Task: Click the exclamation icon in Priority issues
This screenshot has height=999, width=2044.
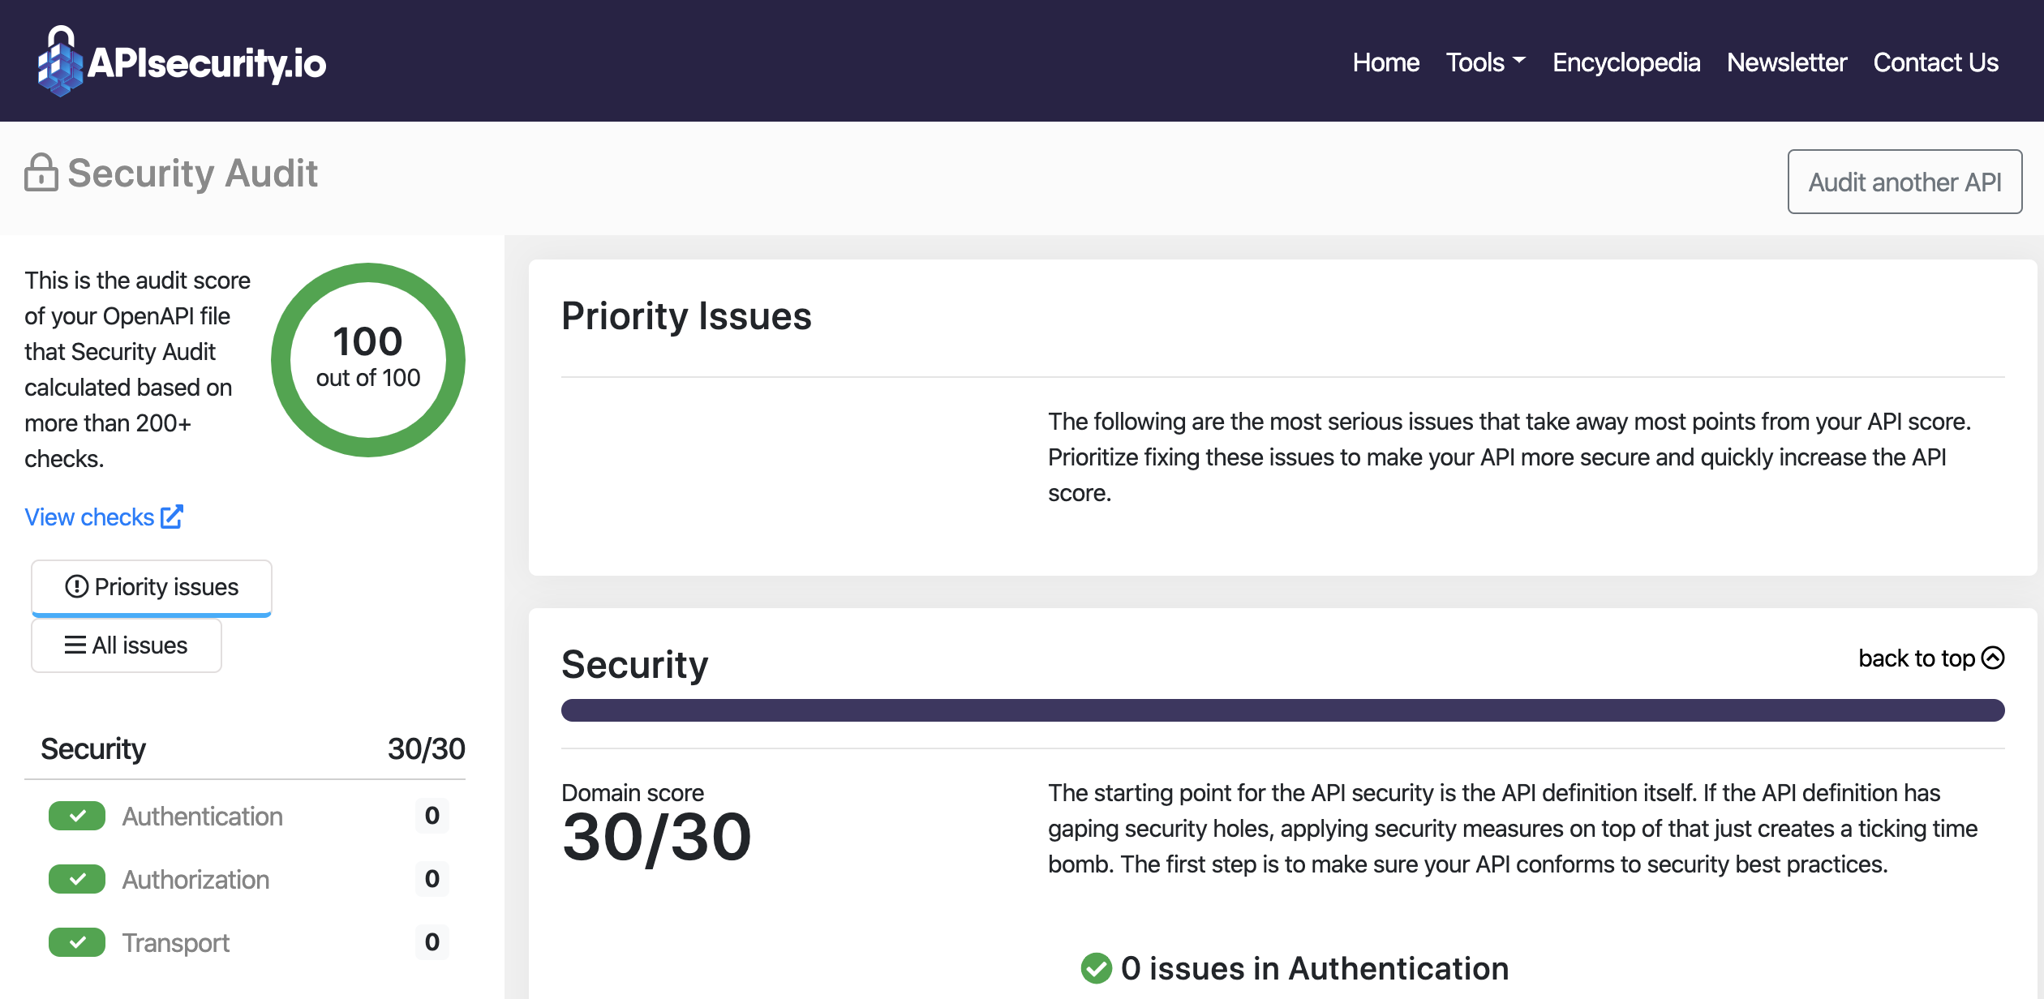Action: (x=76, y=586)
